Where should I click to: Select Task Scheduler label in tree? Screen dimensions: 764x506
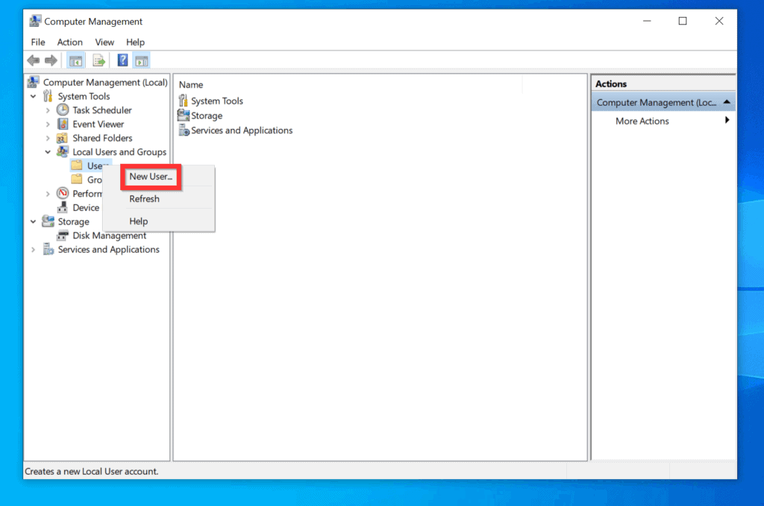tap(101, 110)
